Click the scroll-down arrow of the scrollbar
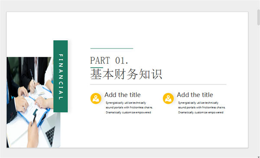260x158 pixels. tap(259, 157)
